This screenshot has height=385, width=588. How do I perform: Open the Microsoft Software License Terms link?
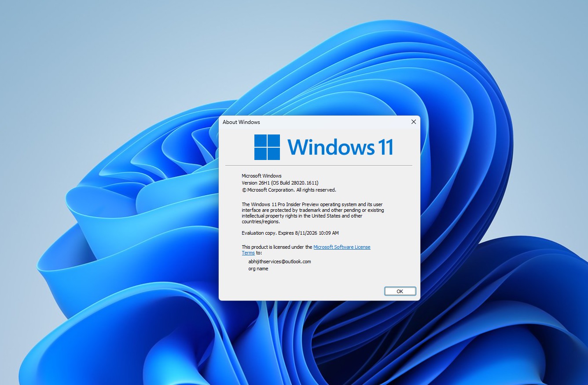[x=342, y=247]
